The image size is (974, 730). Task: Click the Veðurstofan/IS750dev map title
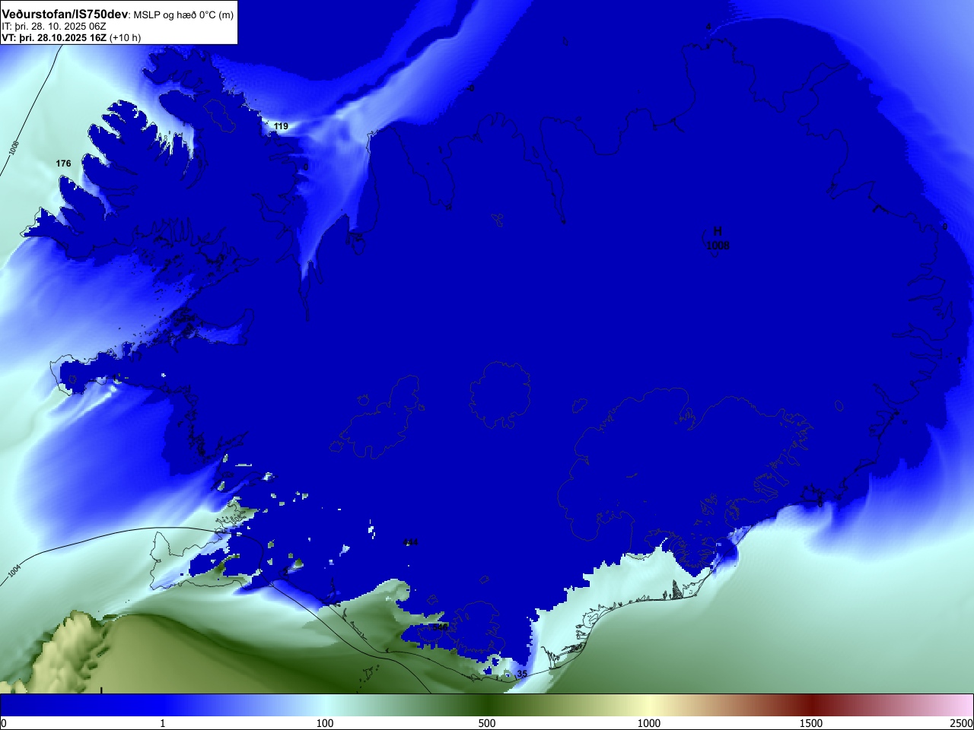pos(65,14)
